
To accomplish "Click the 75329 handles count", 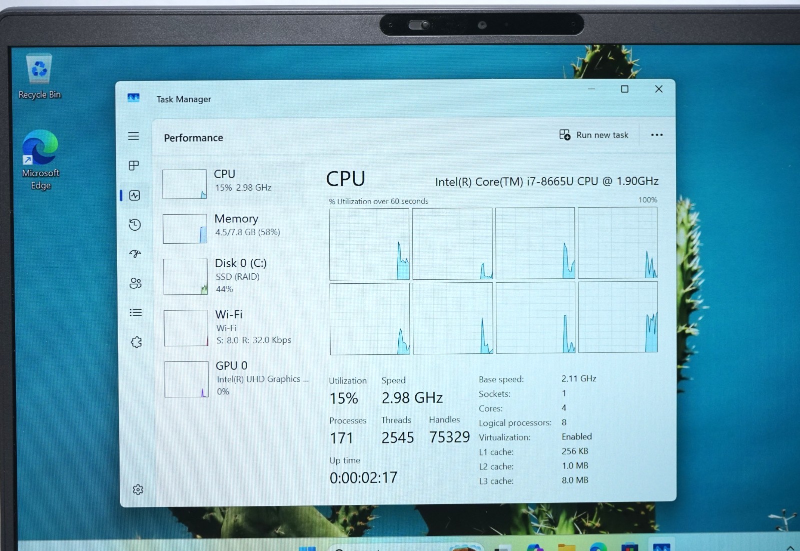I will pyautogui.click(x=449, y=437).
